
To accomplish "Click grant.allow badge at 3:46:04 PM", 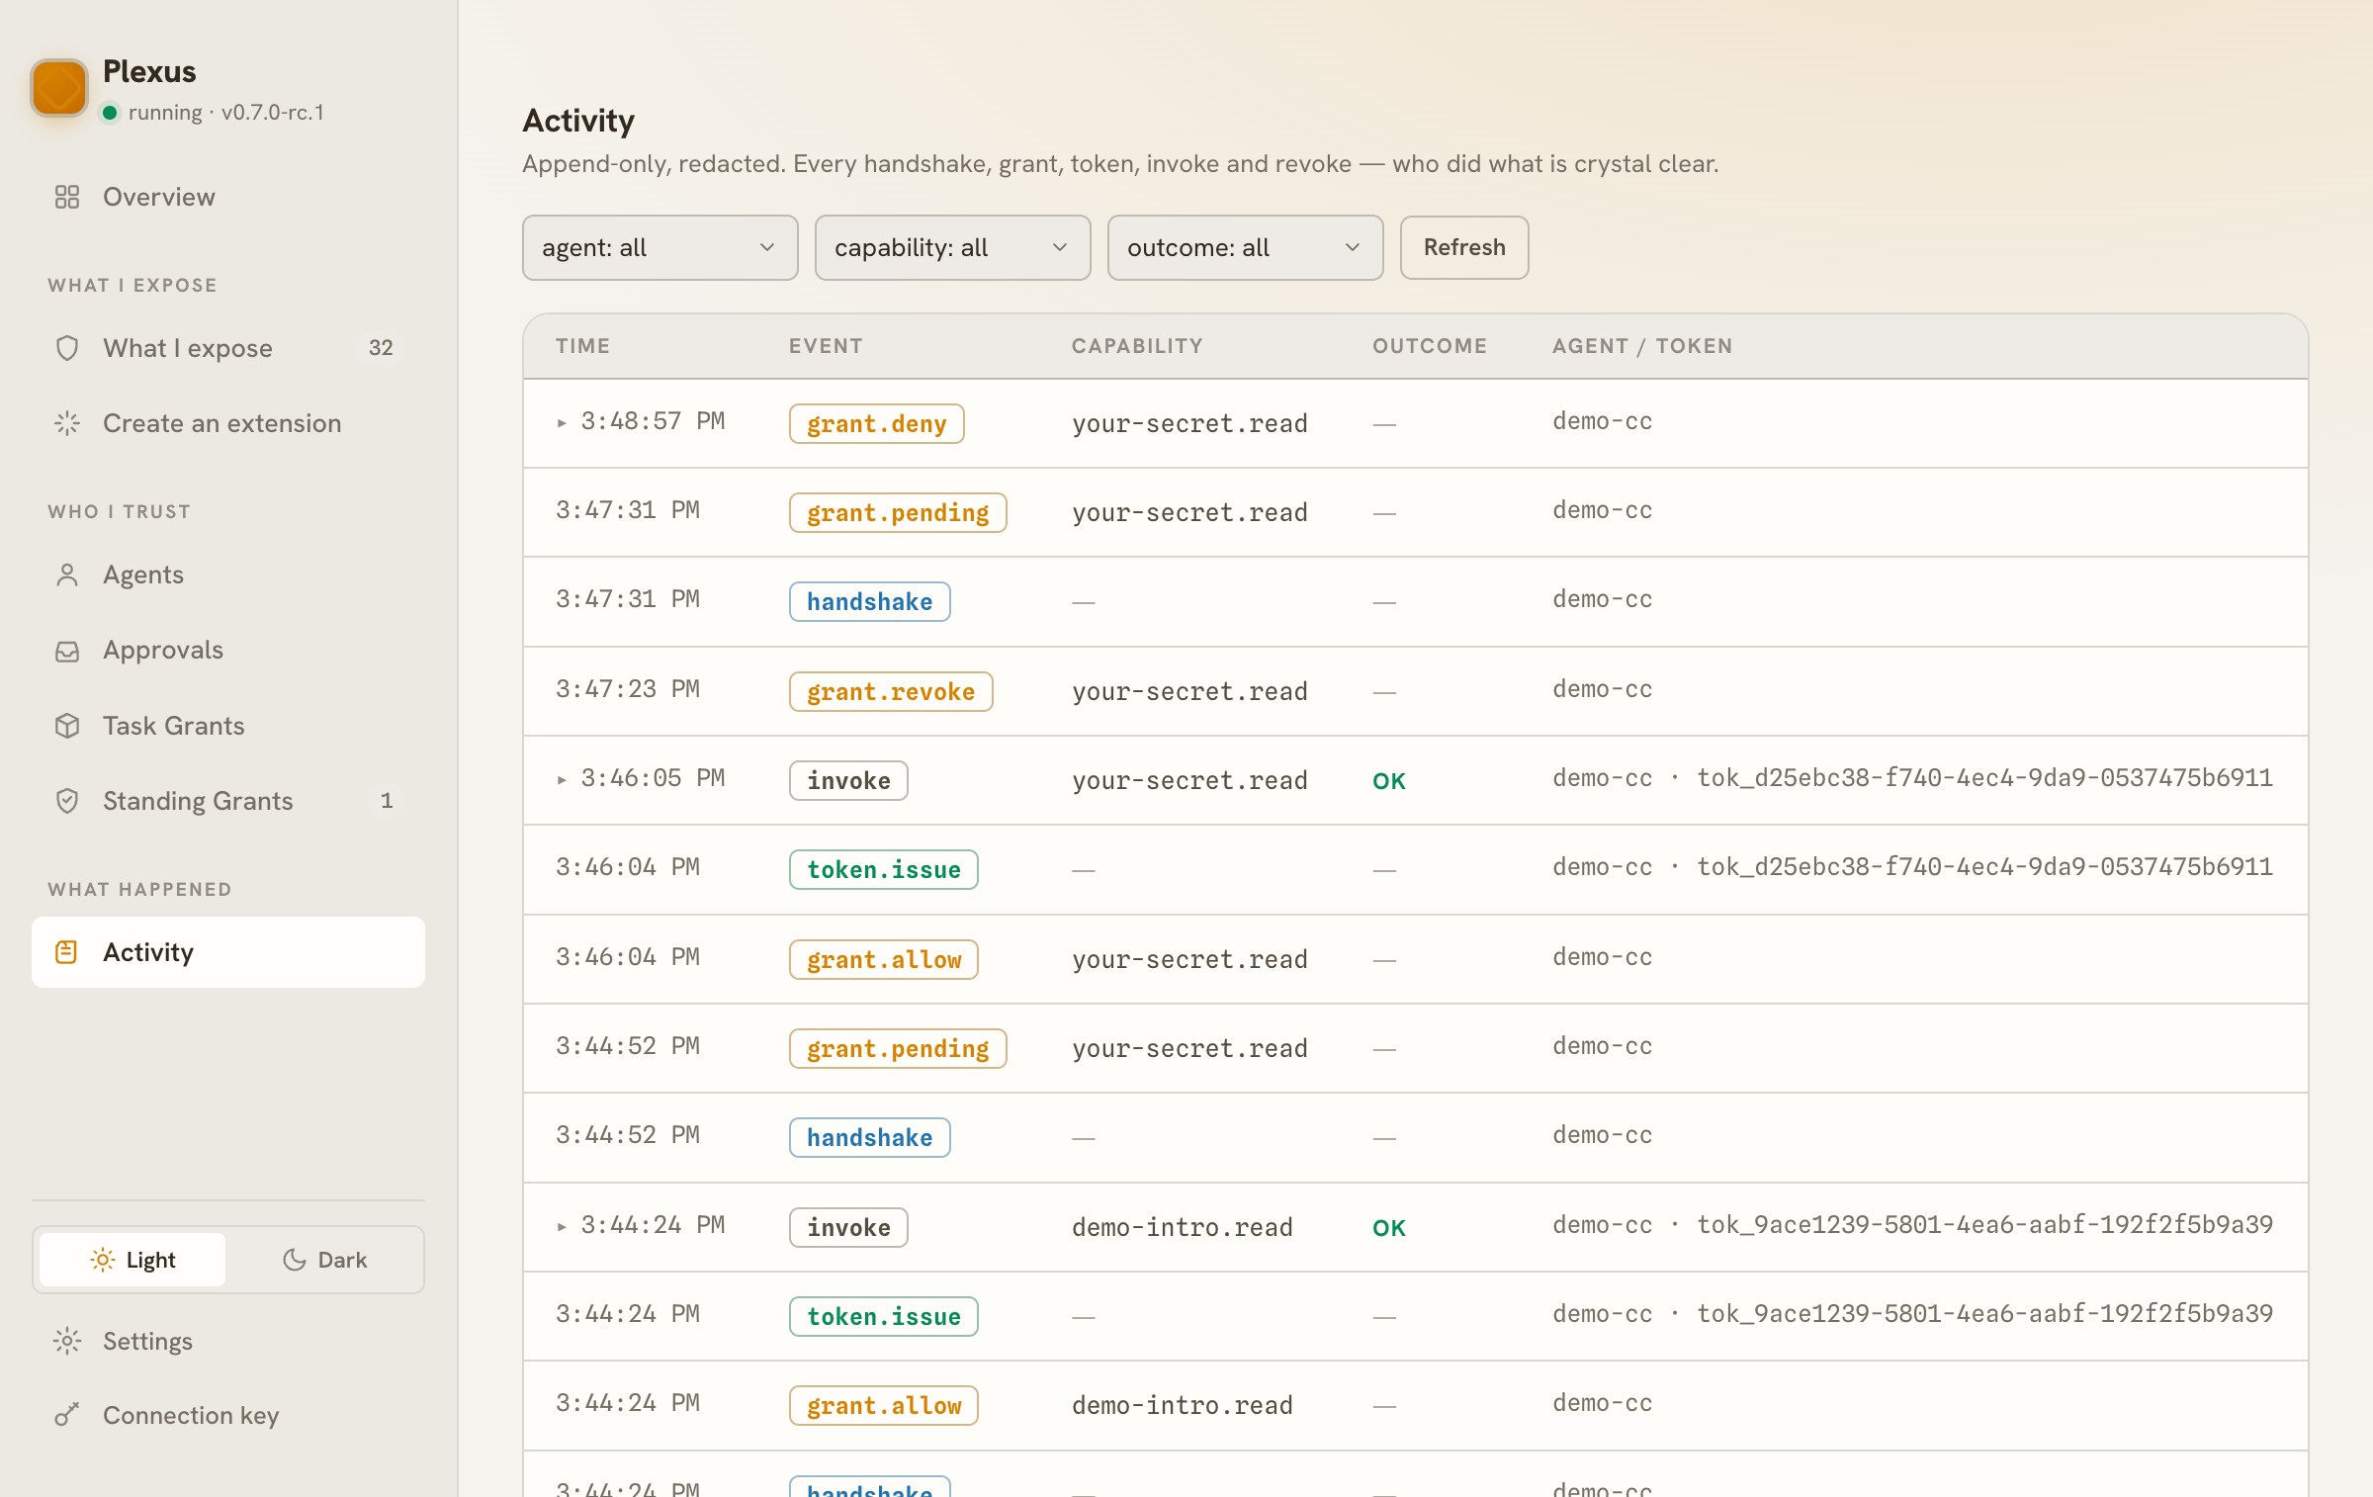I will [884, 960].
